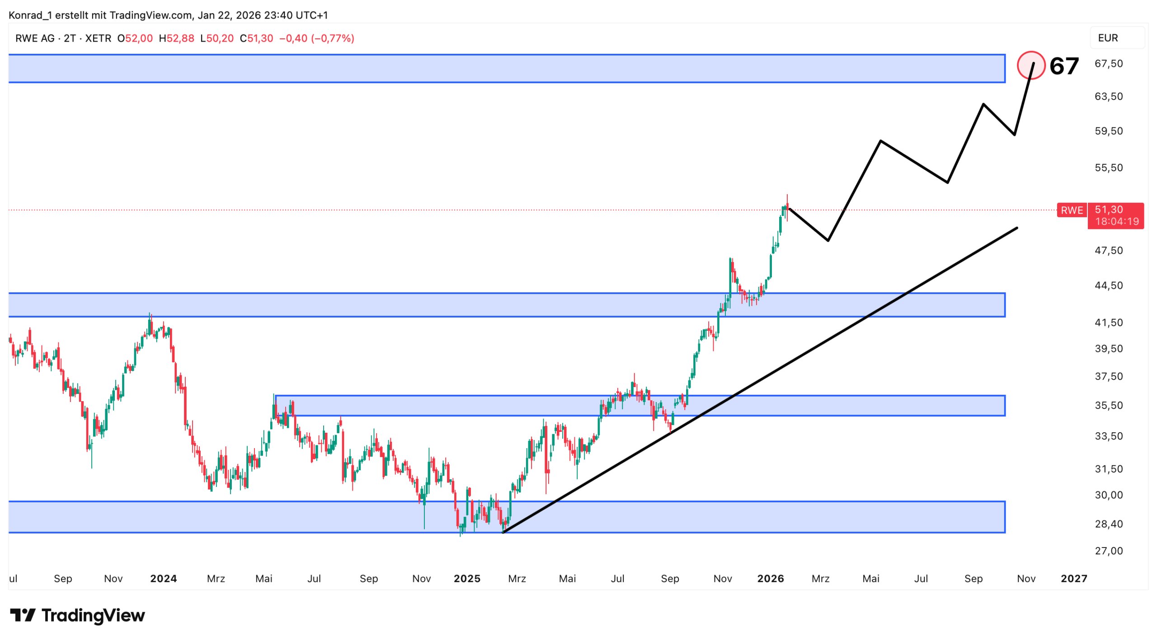Click the 47,50 price axis label
This screenshot has height=641, width=1157.
1108,250
